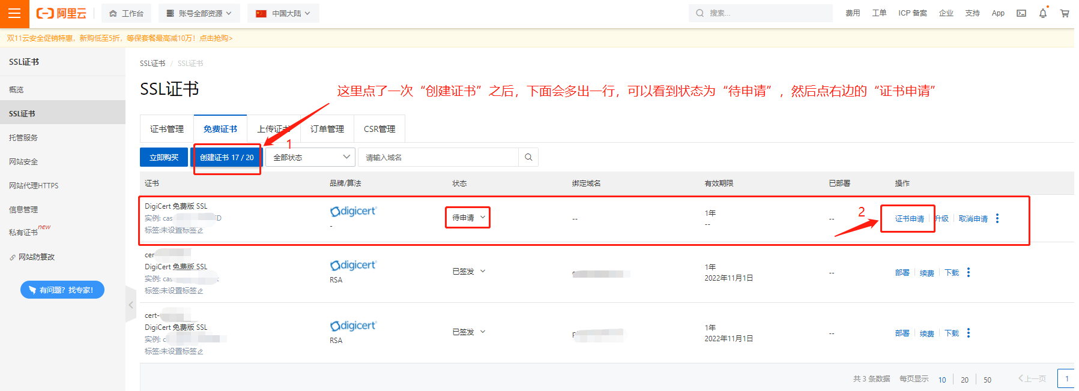Image resolution: width=1079 pixels, height=391 pixels.
Task: Open the 全部状态 status filter
Action: click(x=310, y=157)
